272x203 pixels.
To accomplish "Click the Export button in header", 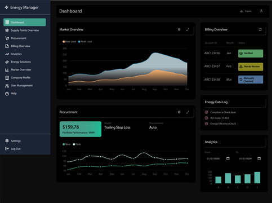I will click(x=246, y=11).
